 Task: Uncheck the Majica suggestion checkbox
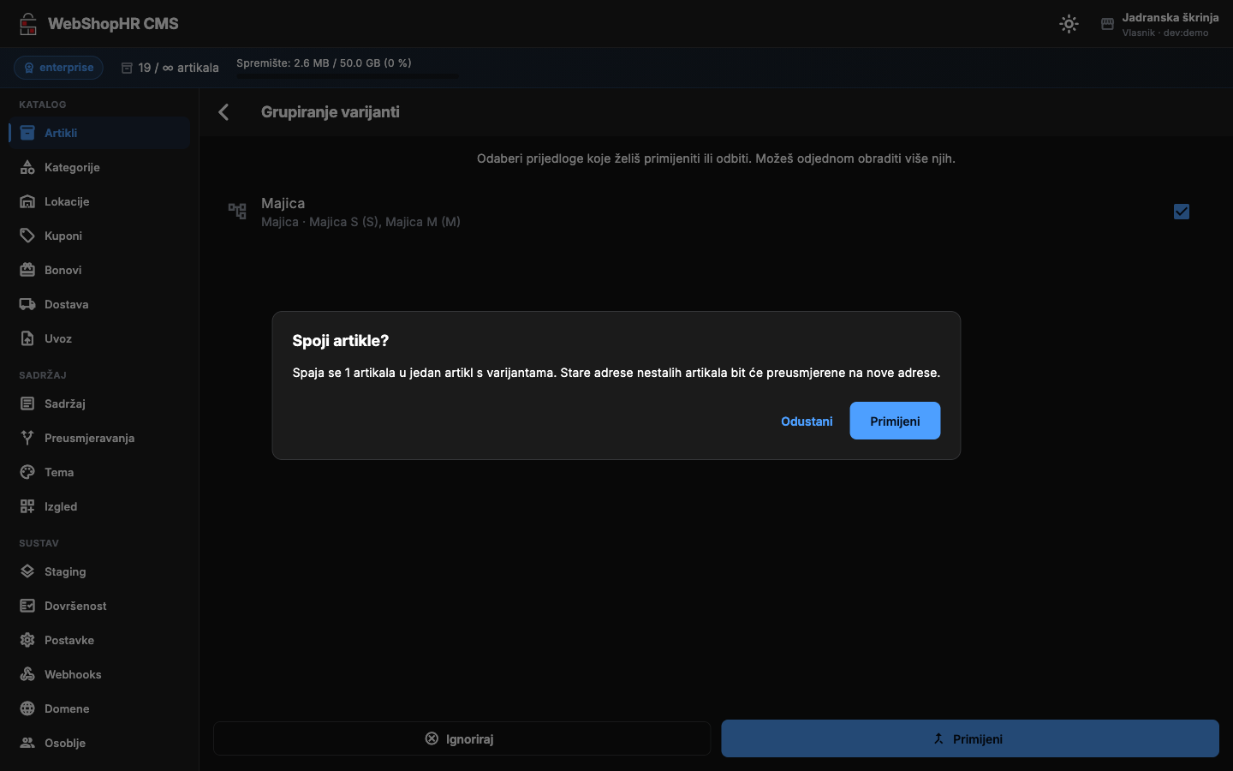click(1182, 212)
